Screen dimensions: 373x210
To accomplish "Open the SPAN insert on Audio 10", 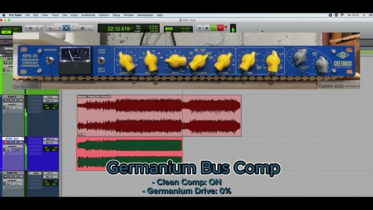I will tap(36, 173).
